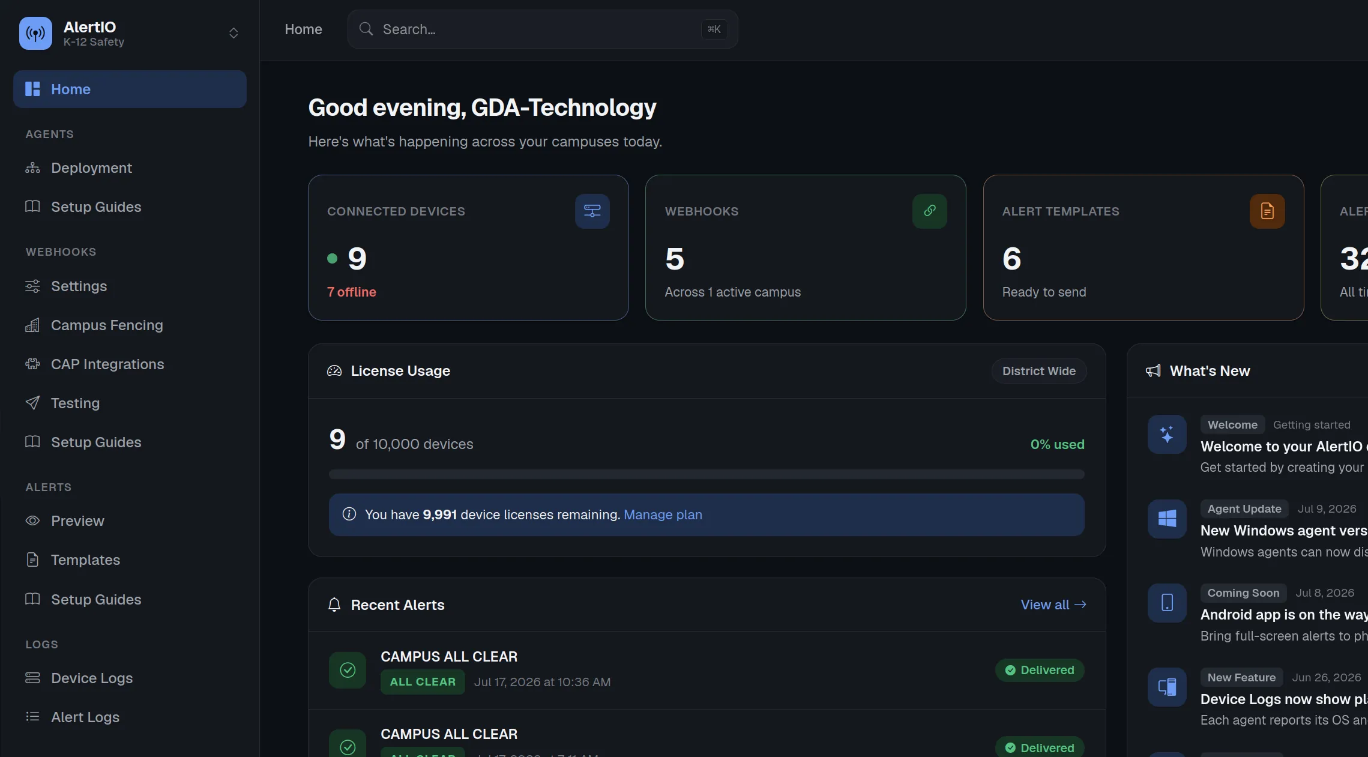1368x757 pixels.
Task: Click the Recent Alerts bell icon
Action: pyautogui.click(x=334, y=605)
